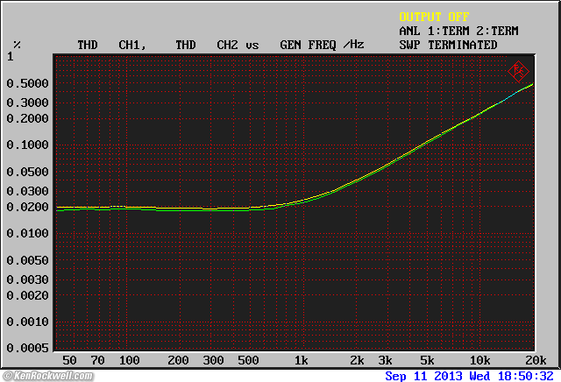This screenshot has width=561, height=382.
Task: Click the '200' frequency axis label
Action: tap(178, 360)
